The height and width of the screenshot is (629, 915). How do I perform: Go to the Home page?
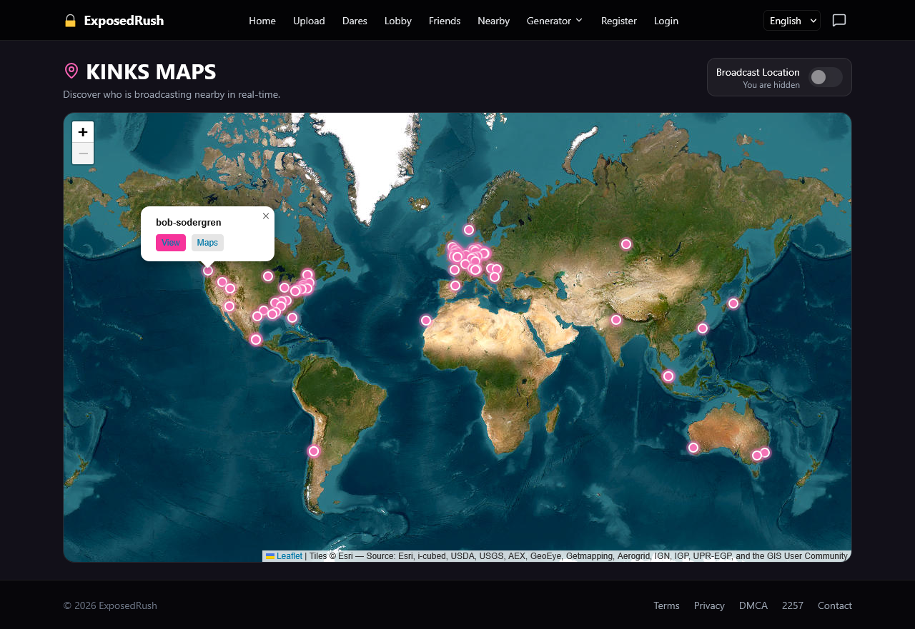pyautogui.click(x=262, y=21)
